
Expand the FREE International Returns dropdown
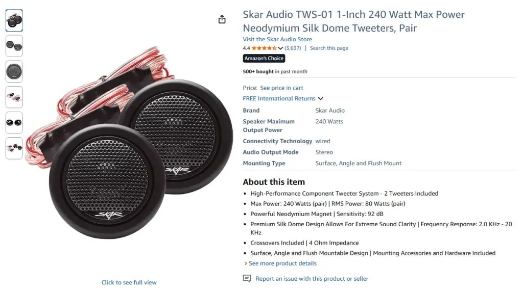coord(321,98)
